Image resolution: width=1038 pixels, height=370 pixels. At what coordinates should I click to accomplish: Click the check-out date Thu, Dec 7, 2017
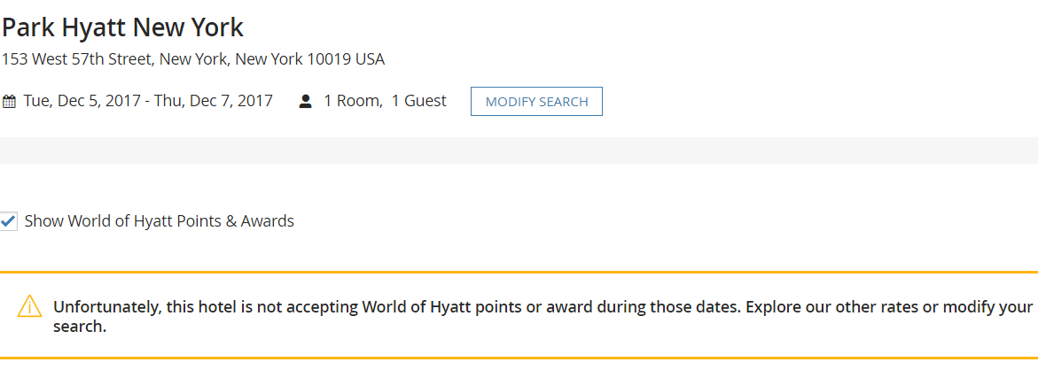(x=214, y=101)
